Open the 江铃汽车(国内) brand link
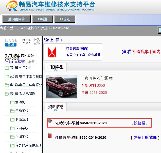Screen dimensions: 161x153 click(77, 49)
